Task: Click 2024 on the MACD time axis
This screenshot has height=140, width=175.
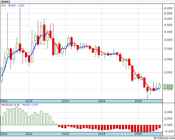Action: pyautogui.click(x=102, y=134)
